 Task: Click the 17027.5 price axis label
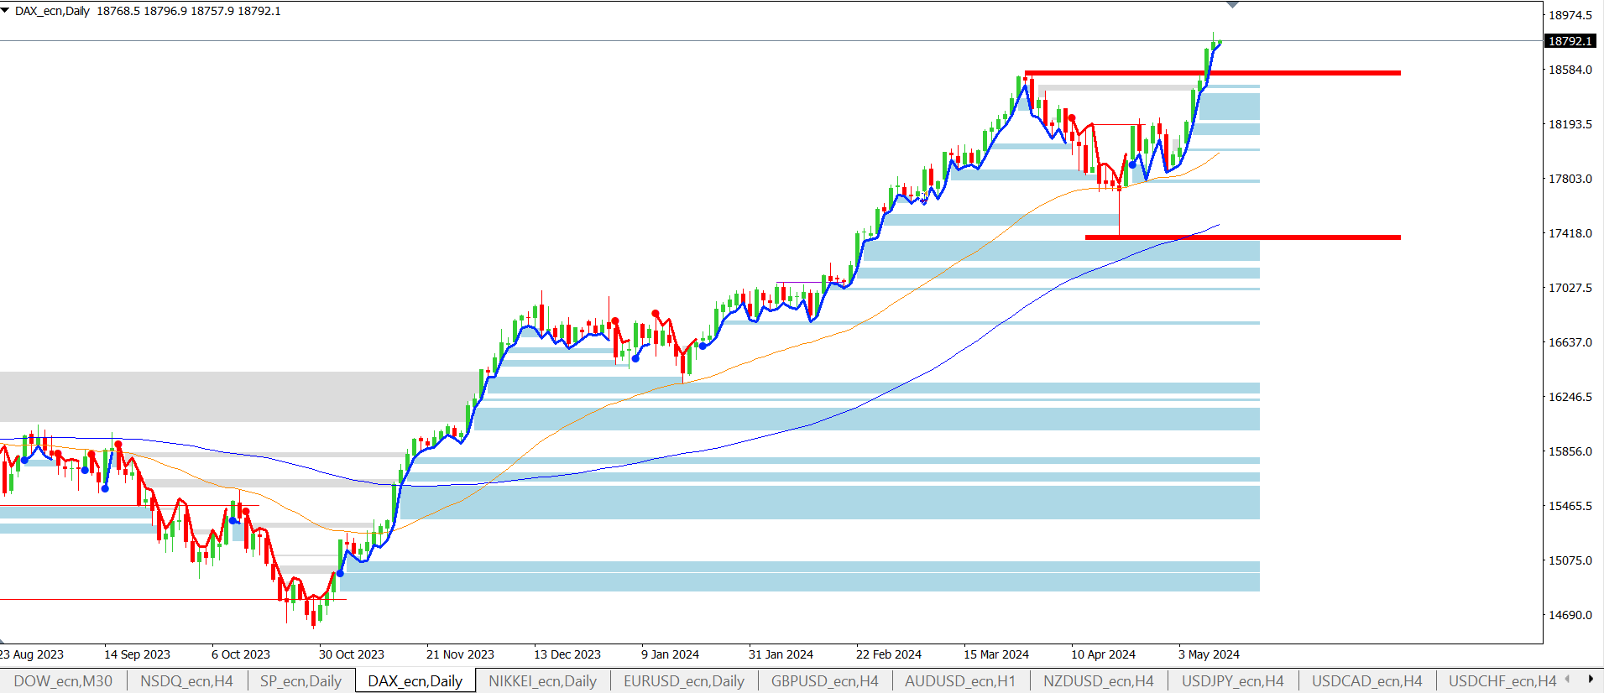click(x=1570, y=288)
